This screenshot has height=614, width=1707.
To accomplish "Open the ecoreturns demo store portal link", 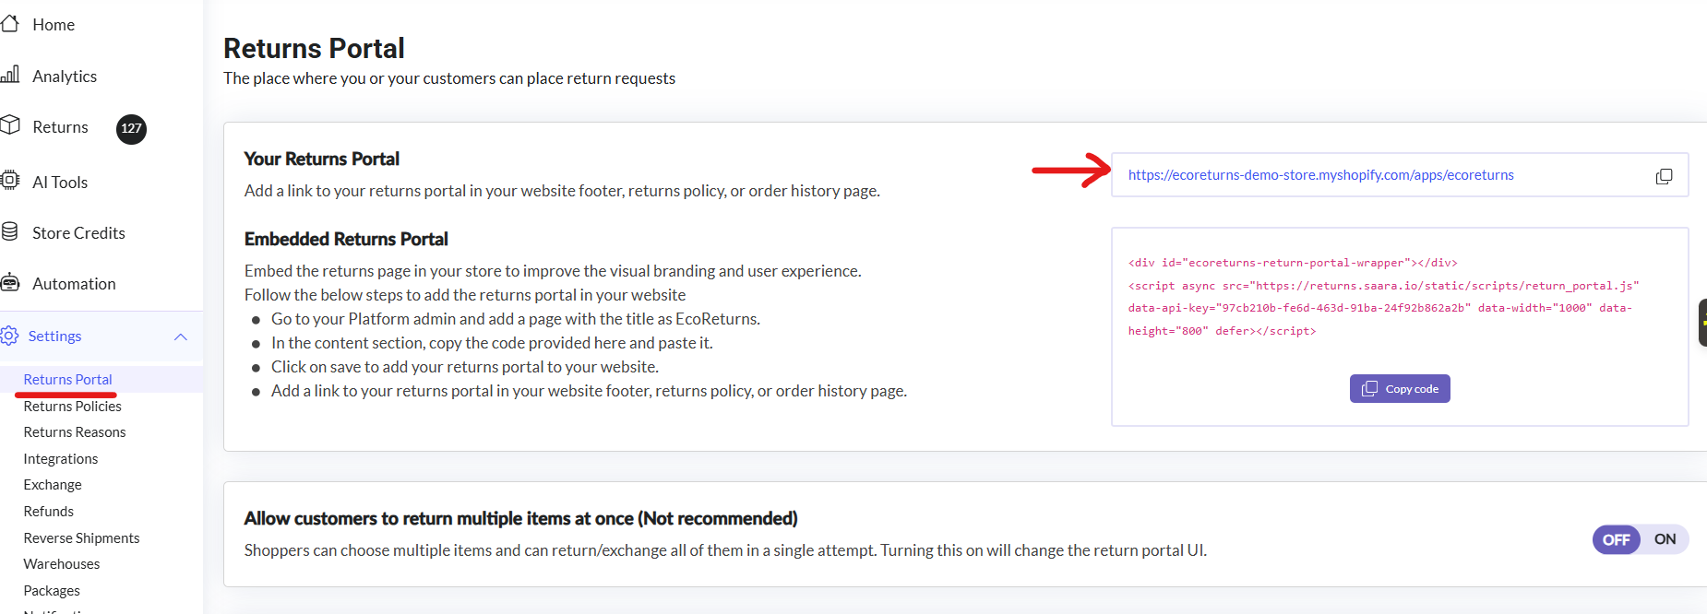I will pyautogui.click(x=1320, y=175).
